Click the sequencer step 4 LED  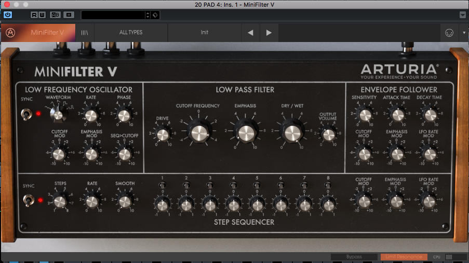click(233, 185)
